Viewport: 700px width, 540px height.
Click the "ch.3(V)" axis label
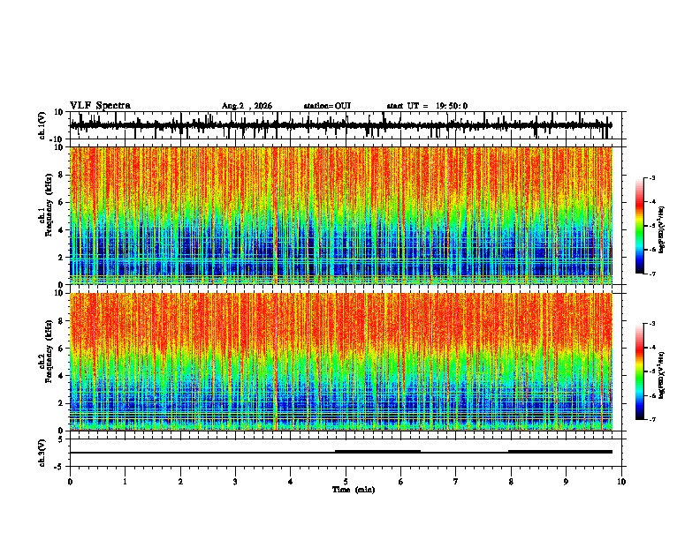pyautogui.click(x=42, y=454)
